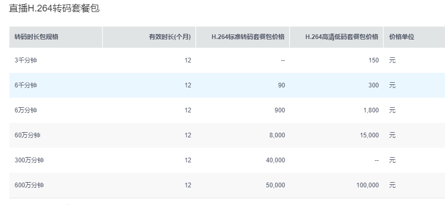Click the 8,000 standard price cell
Image resolution: width=445 pixels, height=205 pixels.
pos(277,135)
